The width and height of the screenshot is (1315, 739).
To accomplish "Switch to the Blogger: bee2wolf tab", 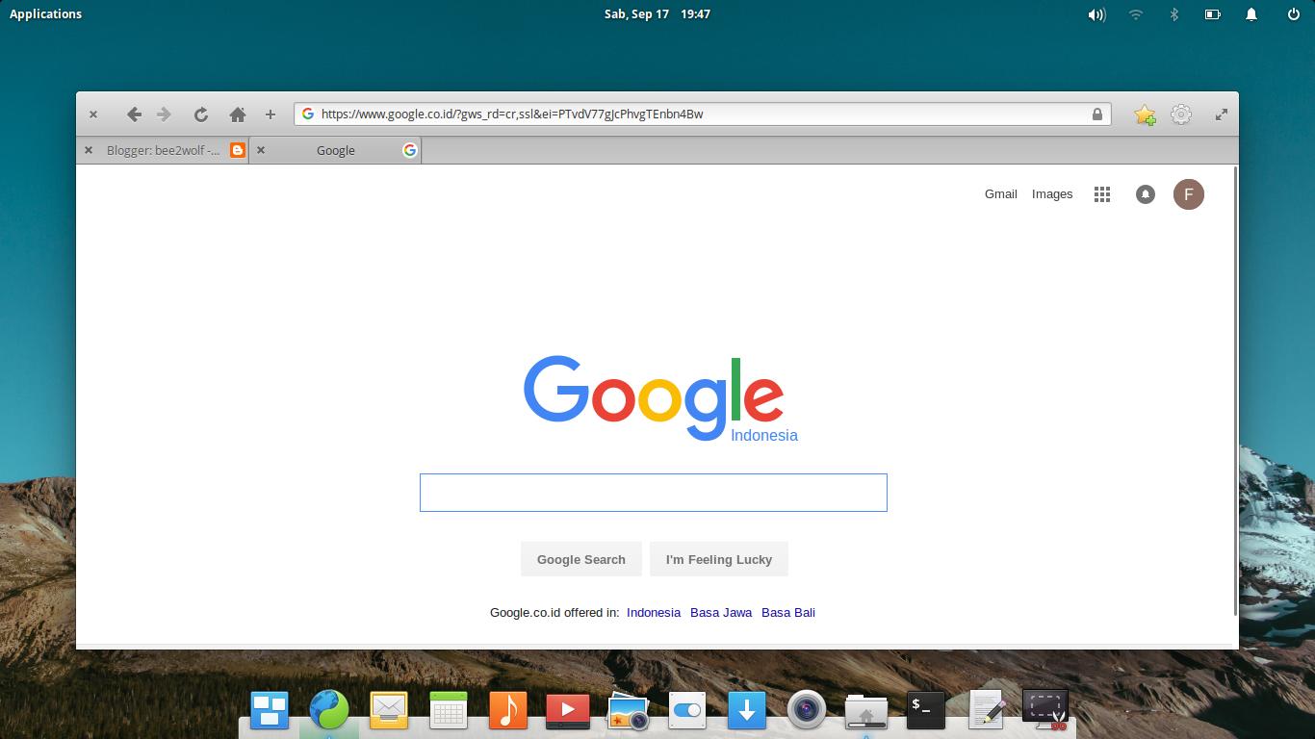I will coord(164,150).
